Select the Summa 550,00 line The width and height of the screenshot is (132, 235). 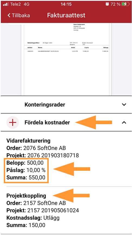[26, 178]
